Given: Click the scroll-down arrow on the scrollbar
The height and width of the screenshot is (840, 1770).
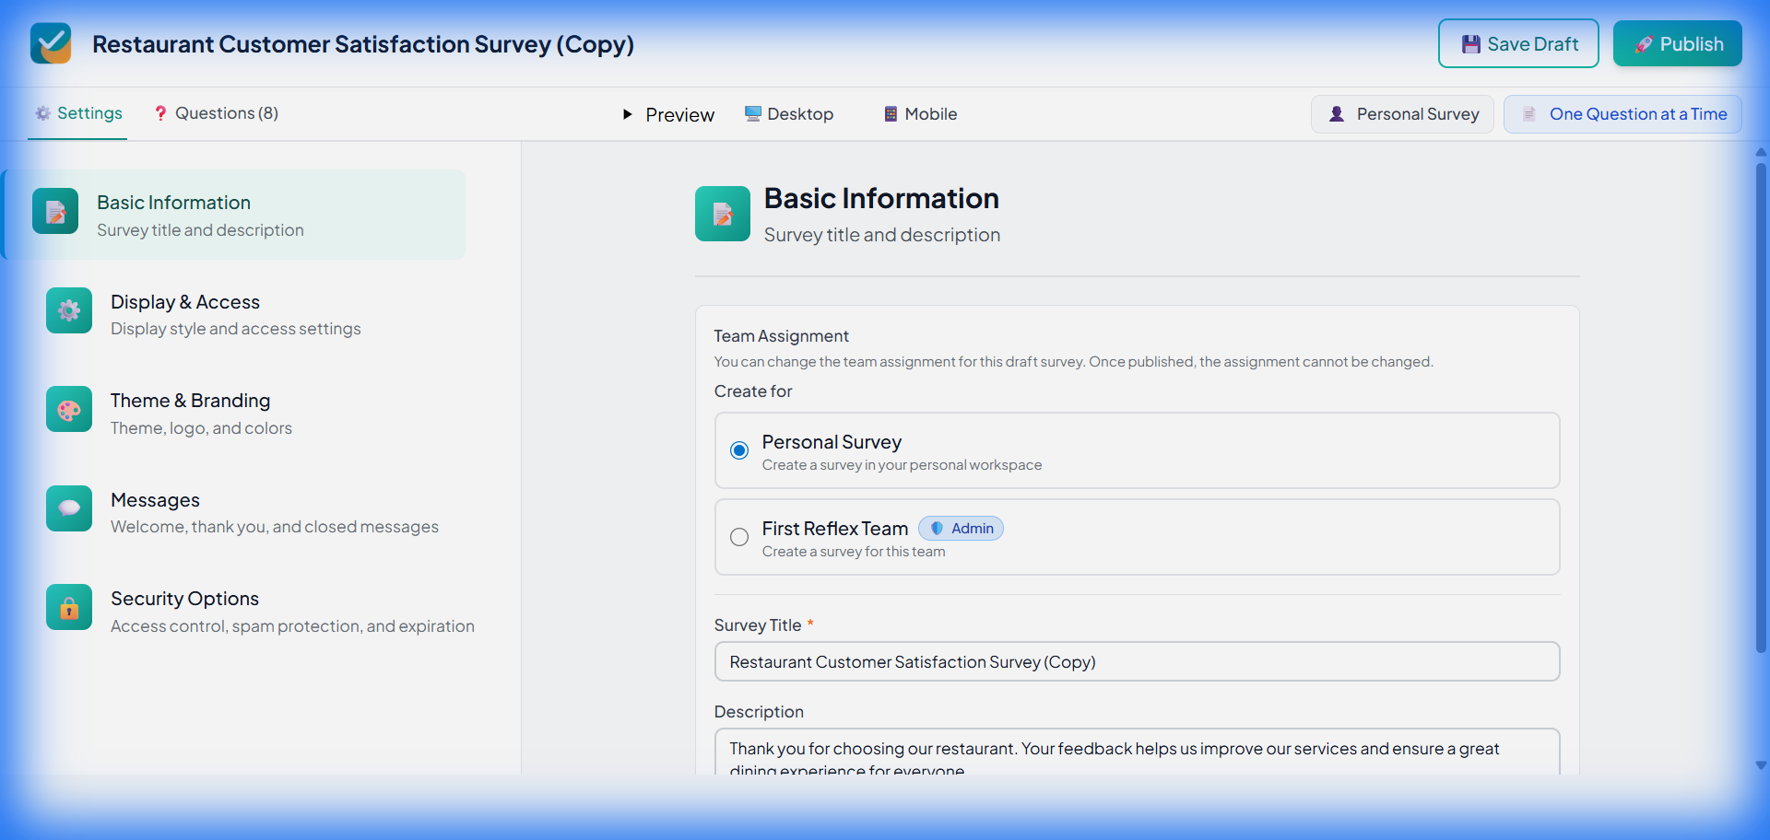Looking at the screenshot, I should (1762, 765).
